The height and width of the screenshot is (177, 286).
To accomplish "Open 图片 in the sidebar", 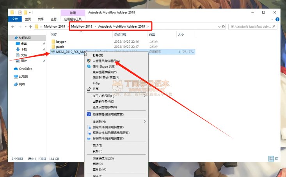I will point(24,61).
